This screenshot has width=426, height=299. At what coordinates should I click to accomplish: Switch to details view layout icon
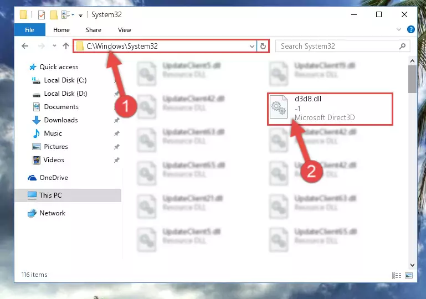(397, 275)
